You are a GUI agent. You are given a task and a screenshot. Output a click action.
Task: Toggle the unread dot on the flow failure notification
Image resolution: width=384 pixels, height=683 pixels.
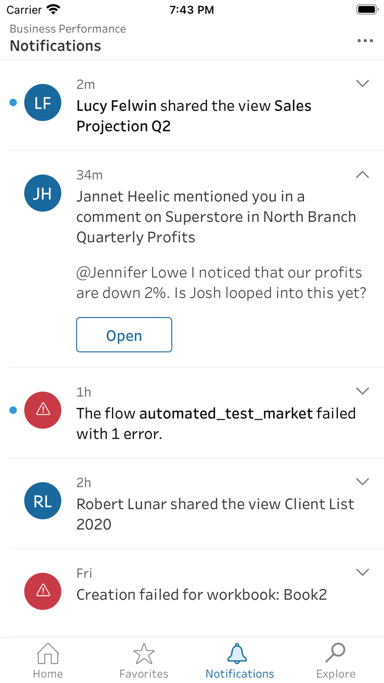click(x=13, y=410)
